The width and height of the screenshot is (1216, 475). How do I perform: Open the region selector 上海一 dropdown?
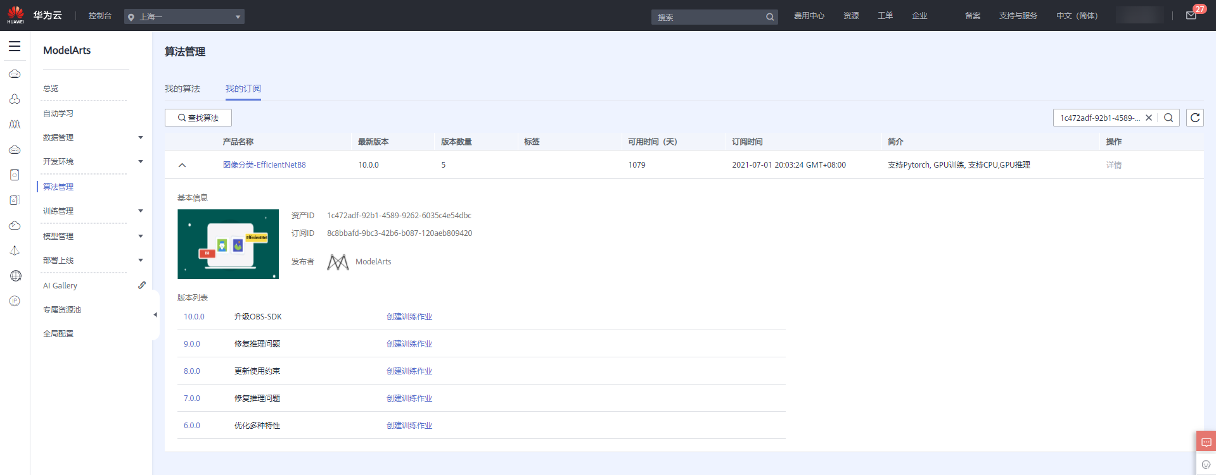(x=184, y=17)
